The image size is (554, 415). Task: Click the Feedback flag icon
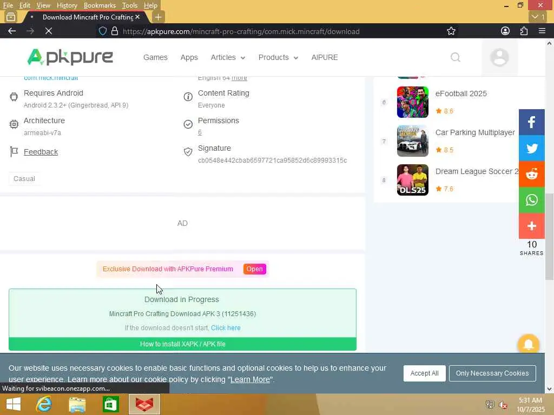(14, 152)
